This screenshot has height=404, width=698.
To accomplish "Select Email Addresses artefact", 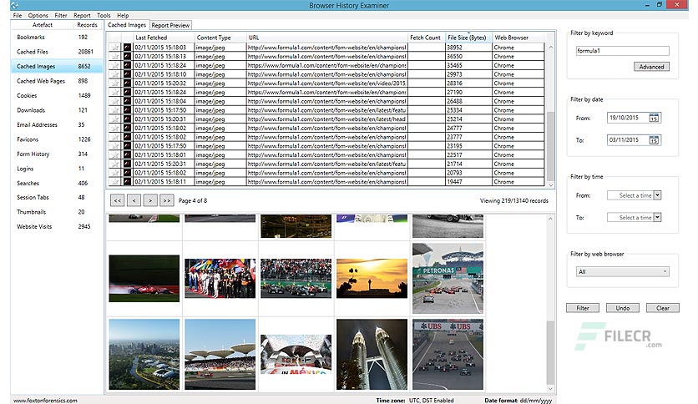I will (x=57, y=125).
